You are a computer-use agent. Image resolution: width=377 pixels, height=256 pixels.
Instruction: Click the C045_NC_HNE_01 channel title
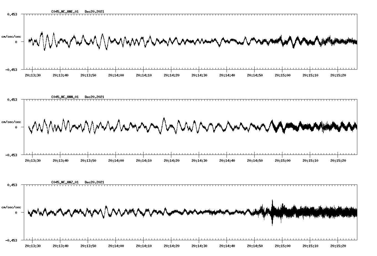65,12
